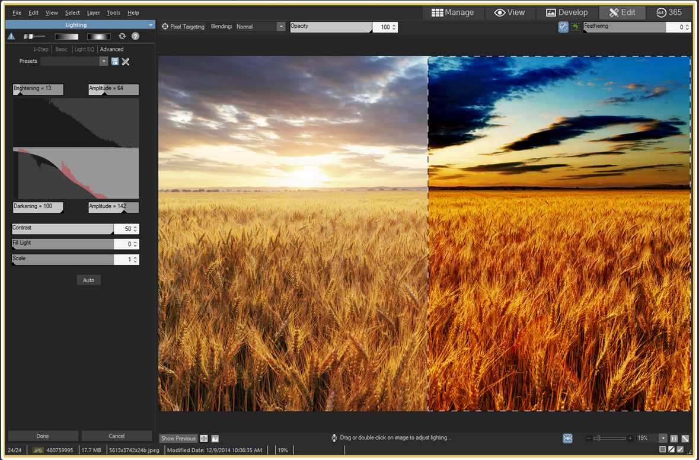This screenshot has width=699, height=460.
Task: Switch to the Light EQ tab
Action: coord(84,49)
